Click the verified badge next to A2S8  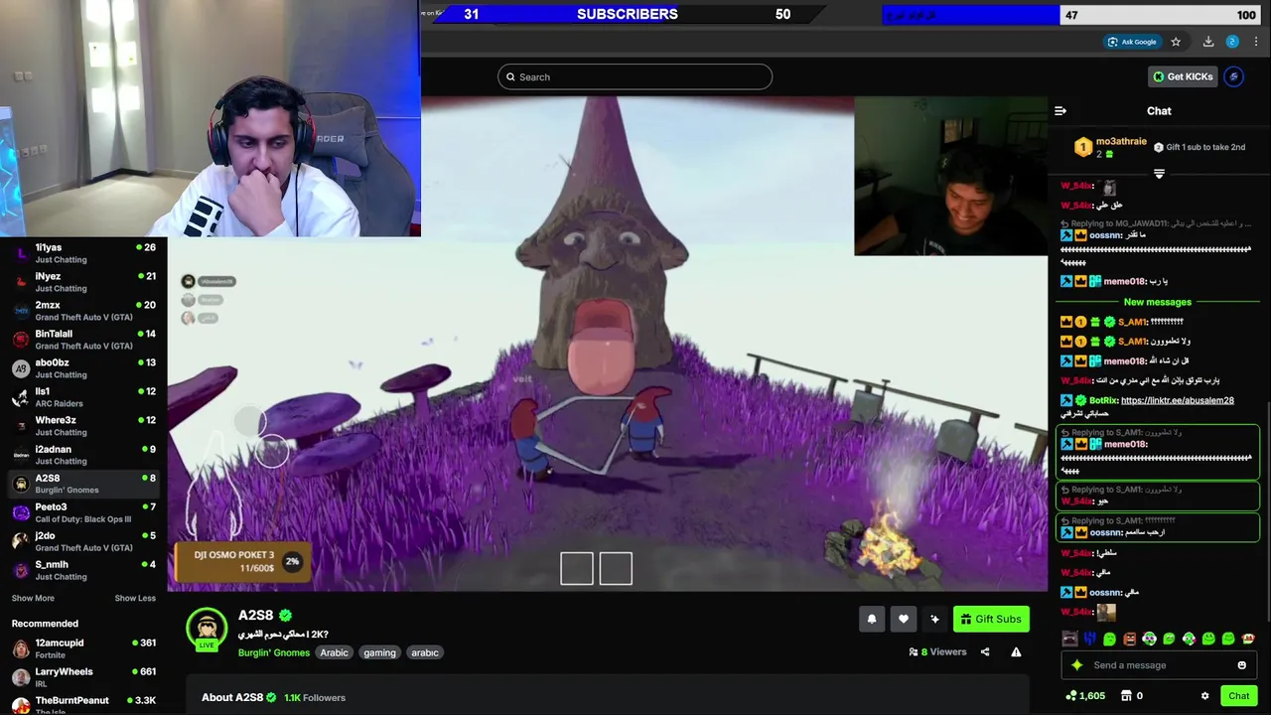point(285,616)
